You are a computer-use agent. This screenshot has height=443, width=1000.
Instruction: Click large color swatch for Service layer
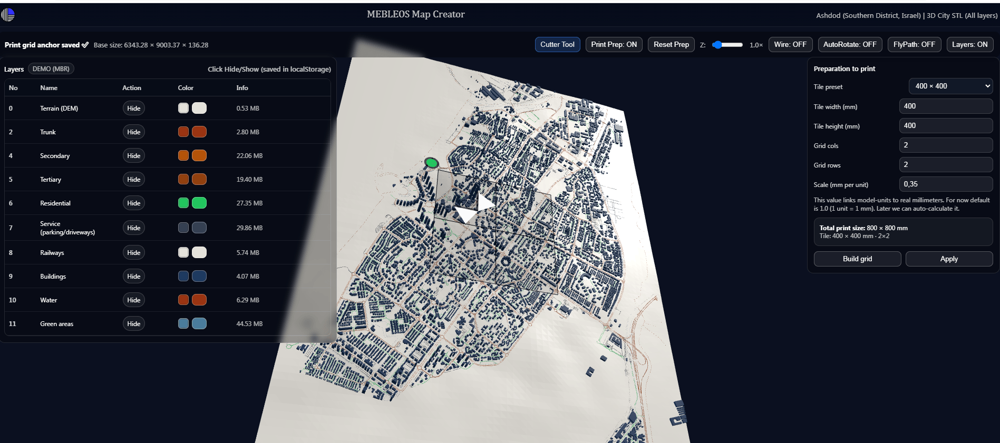pyautogui.click(x=199, y=228)
